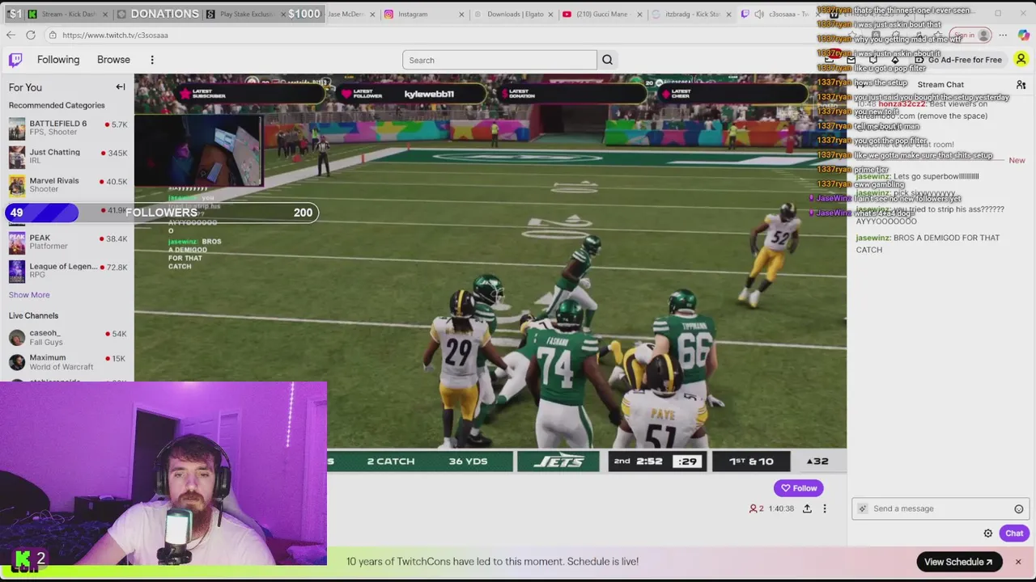Open the Twitch home logo
Screen dimensions: 1036x582
tap(15, 60)
